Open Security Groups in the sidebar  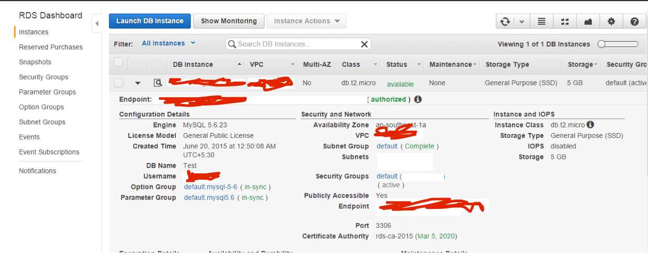point(43,77)
